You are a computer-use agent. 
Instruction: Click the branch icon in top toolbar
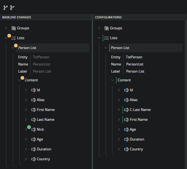point(5,8)
